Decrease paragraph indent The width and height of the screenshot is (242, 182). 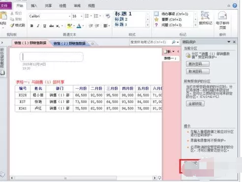[91, 26]
